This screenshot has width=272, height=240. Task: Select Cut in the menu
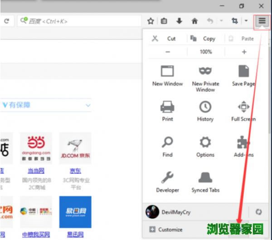(165, 38)
